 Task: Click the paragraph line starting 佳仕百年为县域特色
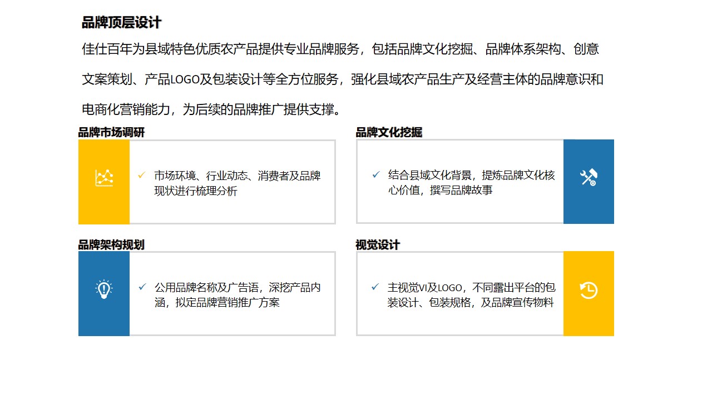click(x=340, y=49)
